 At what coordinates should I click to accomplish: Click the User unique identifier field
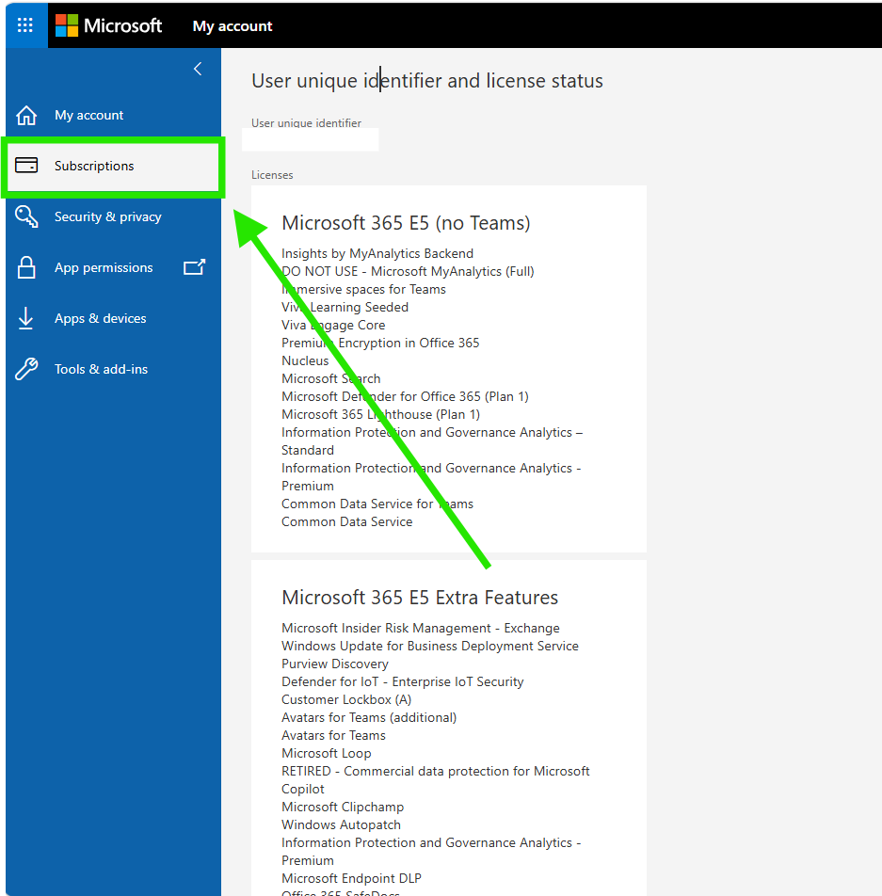(x=311, y=139)
